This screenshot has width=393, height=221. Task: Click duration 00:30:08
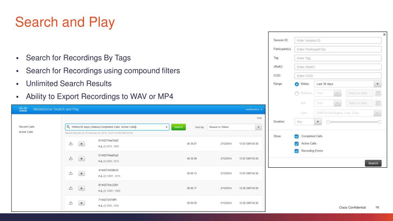tap(192, 158)
